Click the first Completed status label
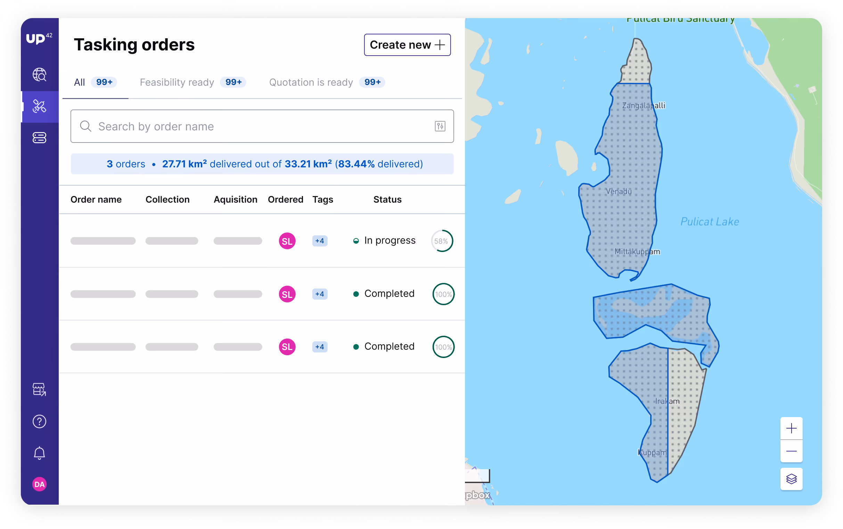 (x=389, y=294)
